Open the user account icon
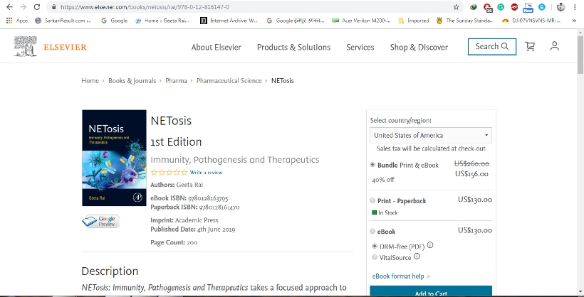Image resolution: width=584 pixels, height=297 pixels. click(555, 46)
